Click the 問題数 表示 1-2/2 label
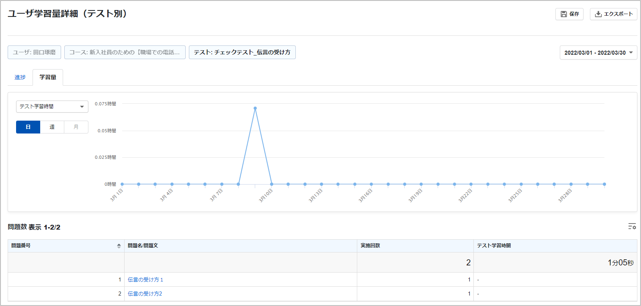 click(x=34, y=227)
